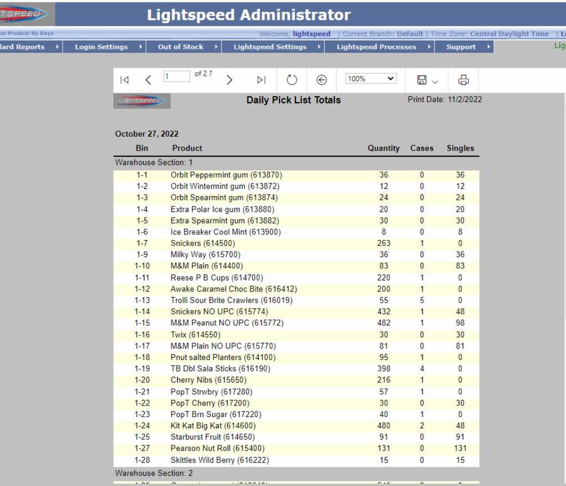Open Support menu
Viewport: 566px width, 486px height.
click(464, 47)
